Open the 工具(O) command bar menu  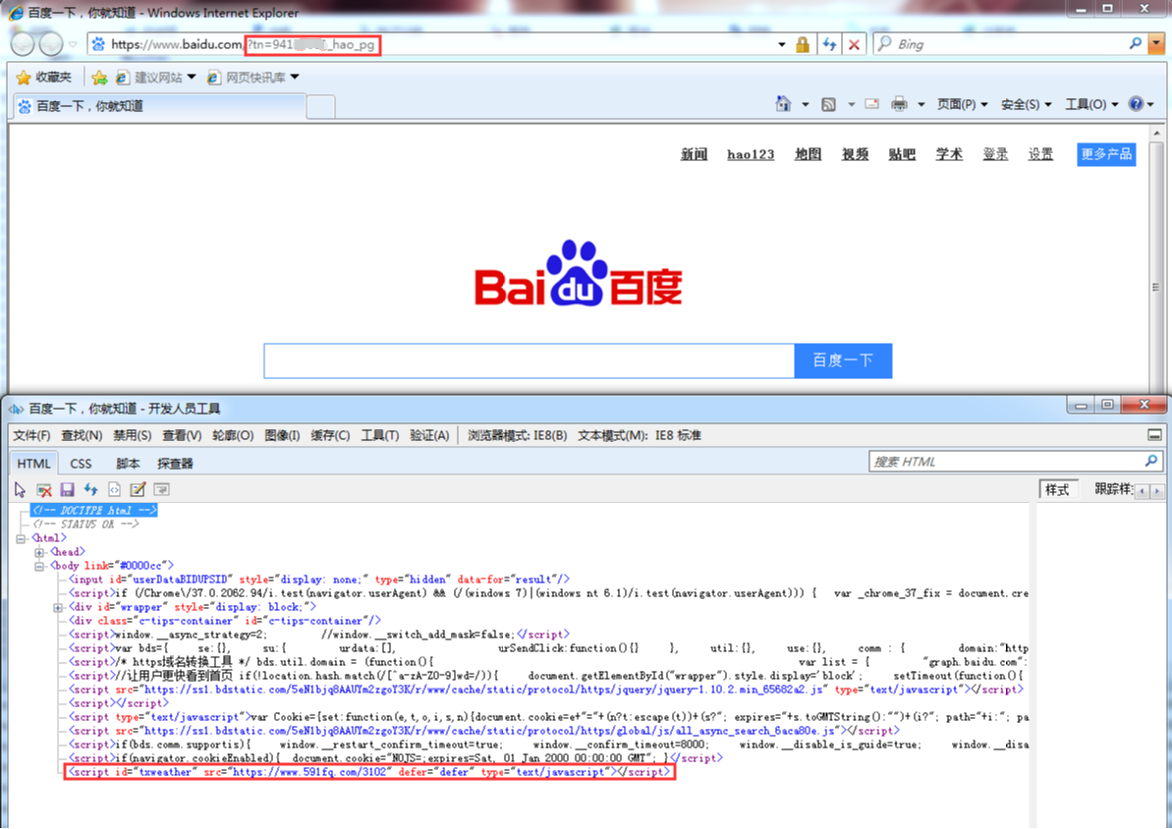click(1091, 105)
